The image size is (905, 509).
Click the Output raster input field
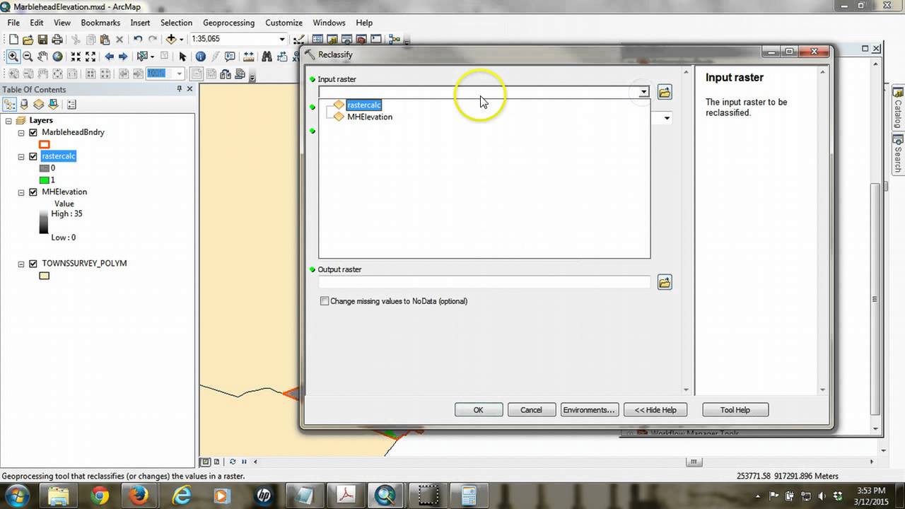pyautogui.click(x=484, y=283)
